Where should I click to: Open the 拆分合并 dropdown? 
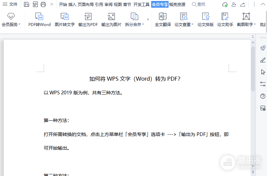[135, 20]
